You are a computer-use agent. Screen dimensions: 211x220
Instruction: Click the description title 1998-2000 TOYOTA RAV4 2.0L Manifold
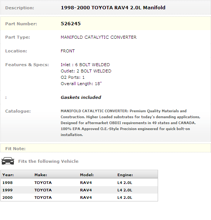(x=113, y=7)
